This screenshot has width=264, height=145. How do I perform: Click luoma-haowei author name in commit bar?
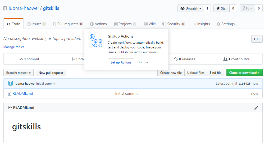[25, 84]
